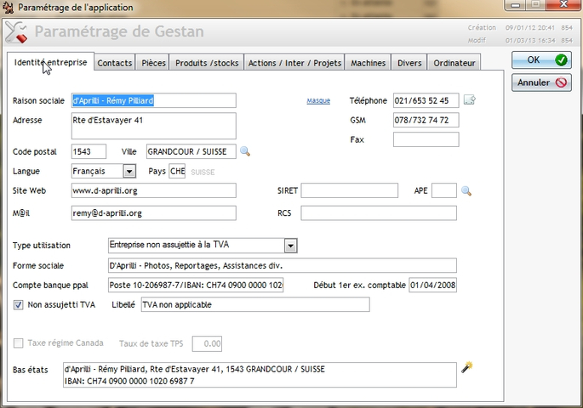Viewport: 583px width, 408px height.
Task: Click the Gestan tools logo in header
Action: tap(16, 33)
